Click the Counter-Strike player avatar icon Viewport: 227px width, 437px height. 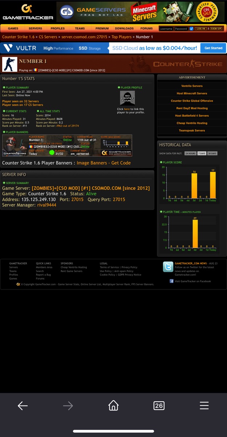coord(10,64)
